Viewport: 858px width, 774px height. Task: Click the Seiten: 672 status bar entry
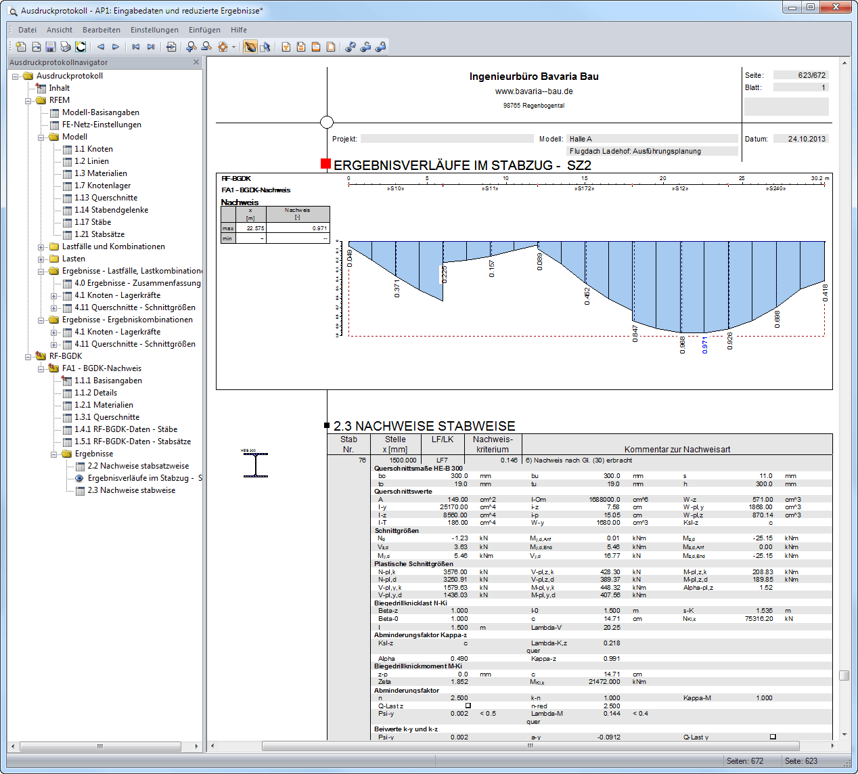[x=745, y=761]
